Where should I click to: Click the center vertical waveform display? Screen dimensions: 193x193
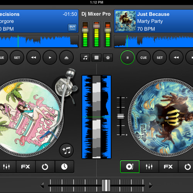pyautogui.click(x=96, y=117)
